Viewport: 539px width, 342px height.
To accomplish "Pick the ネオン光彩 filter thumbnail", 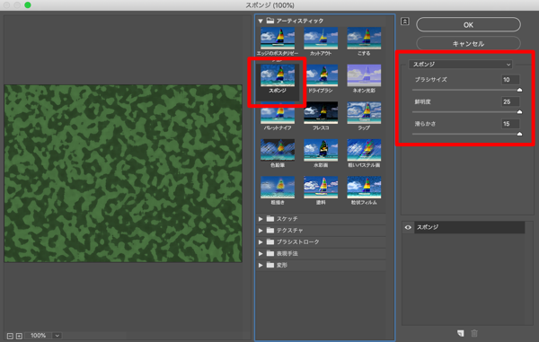I will coord(364,75).
